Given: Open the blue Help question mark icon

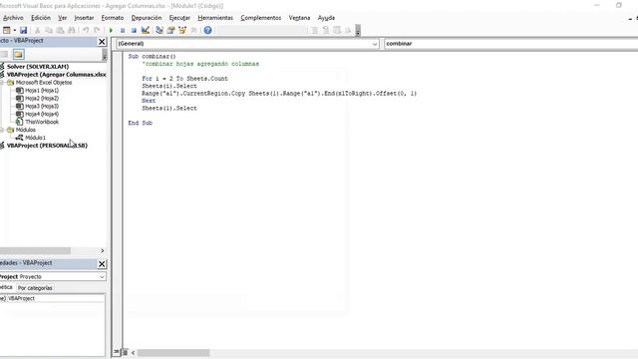Looking at the screenshot, I should 207,30.
